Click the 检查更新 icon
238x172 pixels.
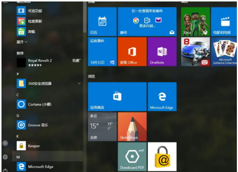tap(21, 21)
